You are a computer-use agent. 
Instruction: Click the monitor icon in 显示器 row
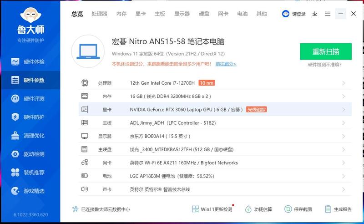pyautogui.click(x=85, y=136)
